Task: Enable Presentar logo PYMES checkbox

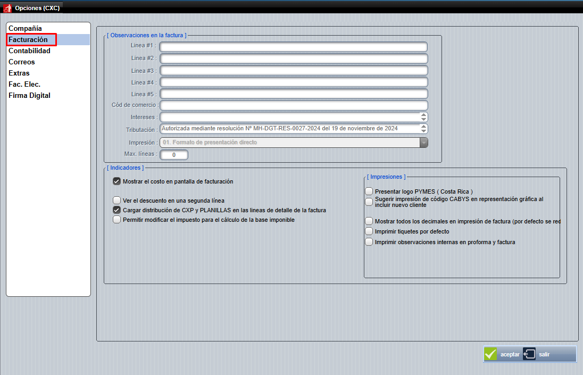Action: click(x=369, y=191)
